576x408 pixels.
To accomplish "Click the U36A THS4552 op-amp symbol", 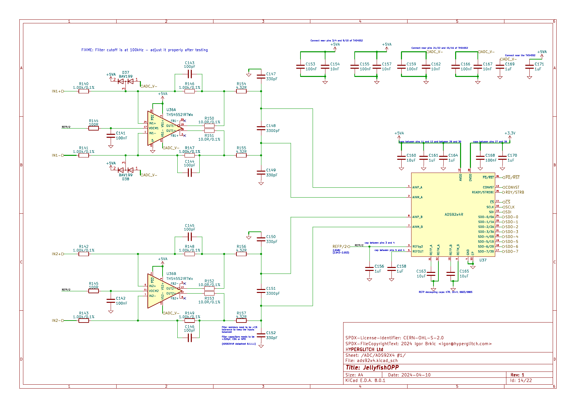I will (x=161, y=128).
